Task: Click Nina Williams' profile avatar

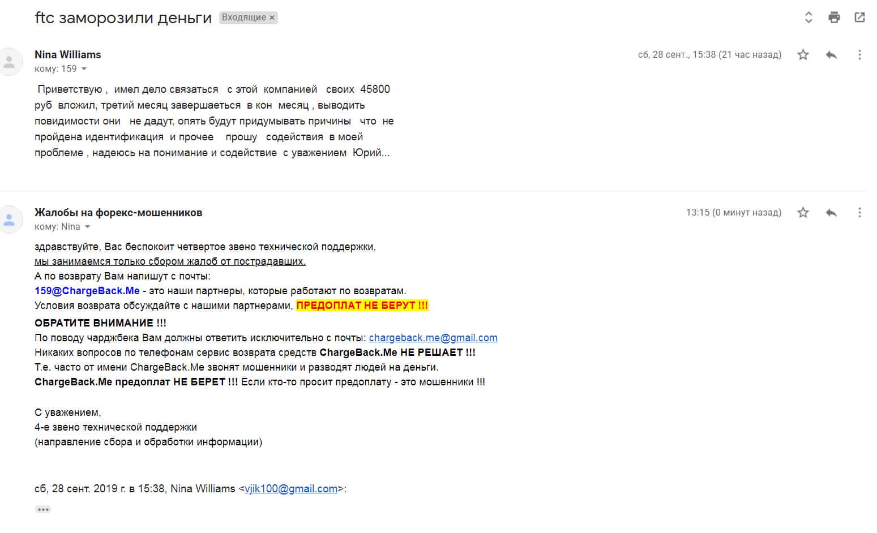Action: click(x=10, y=62)
